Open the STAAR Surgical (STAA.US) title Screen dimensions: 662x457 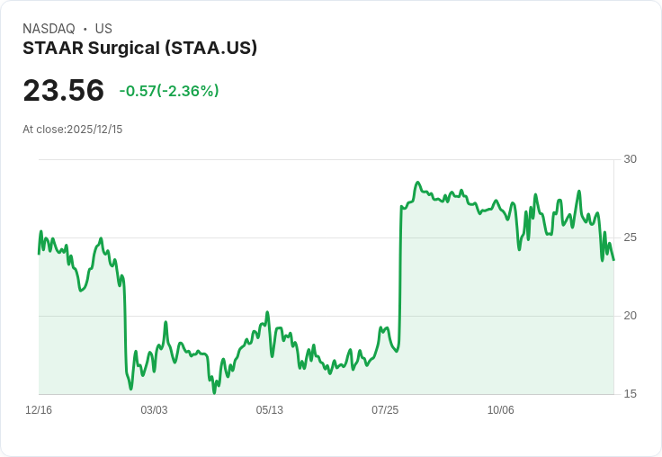[139, 49]
